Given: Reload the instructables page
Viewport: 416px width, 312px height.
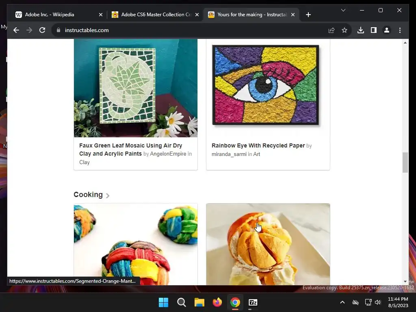Looking at the screenshot, I should (x=42, y=30).
